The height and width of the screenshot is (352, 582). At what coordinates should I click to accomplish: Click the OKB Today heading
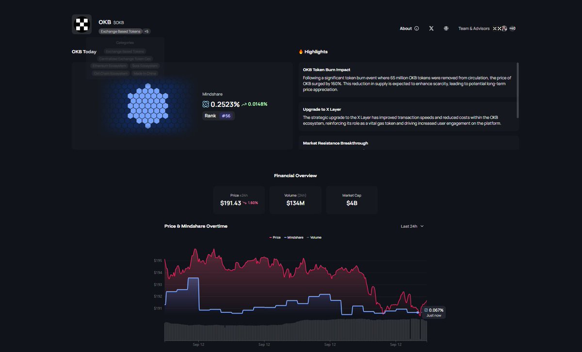click(x=84, y=52)
